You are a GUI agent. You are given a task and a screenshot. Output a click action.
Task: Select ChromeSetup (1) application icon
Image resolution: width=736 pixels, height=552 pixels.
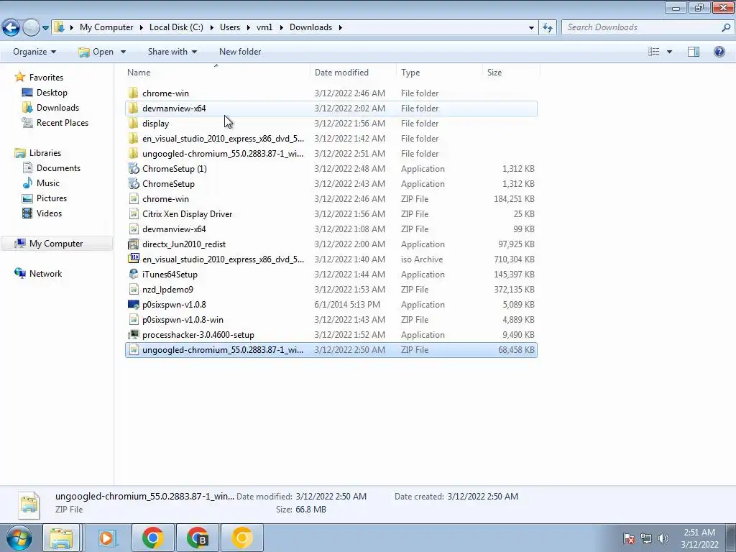tap(134, 168)
